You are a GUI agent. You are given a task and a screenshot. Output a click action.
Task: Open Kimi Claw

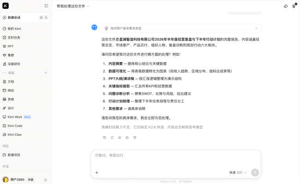[25, 135]
